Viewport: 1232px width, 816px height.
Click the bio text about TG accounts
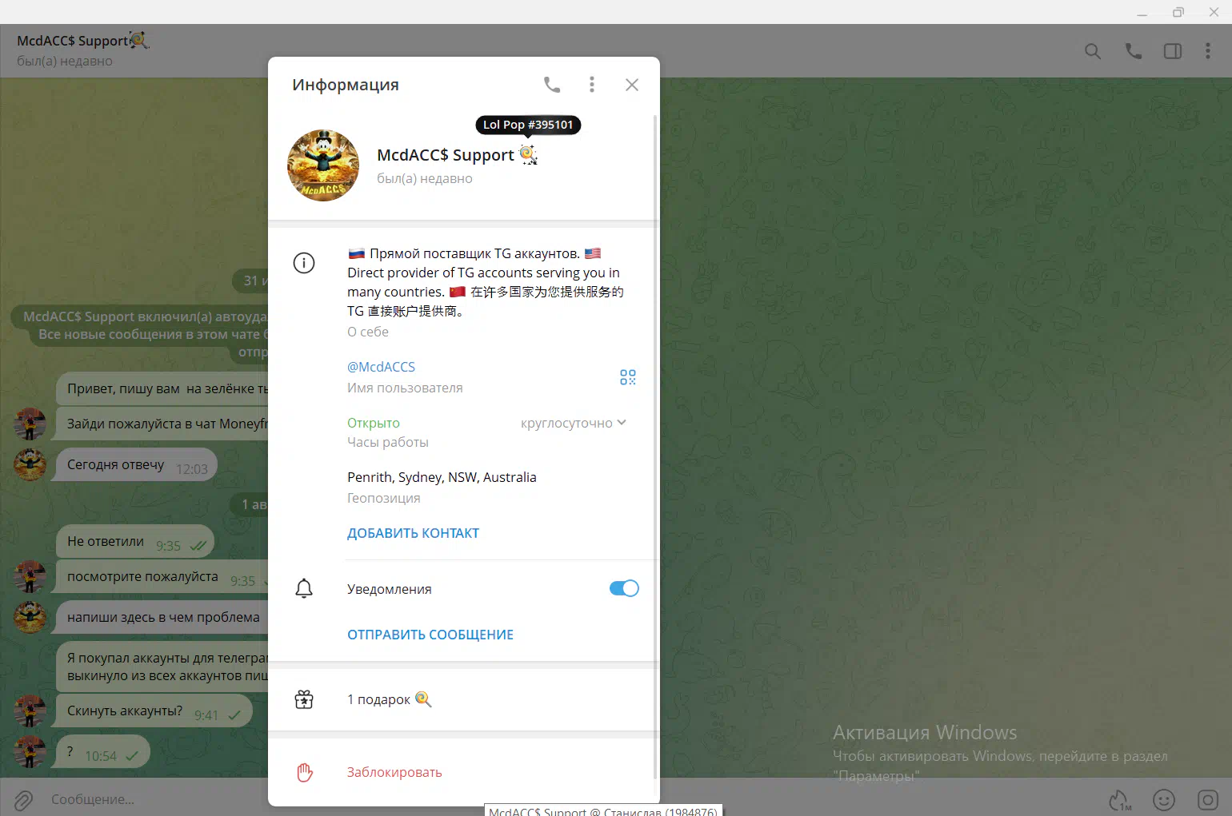click(x=486, y=282)
